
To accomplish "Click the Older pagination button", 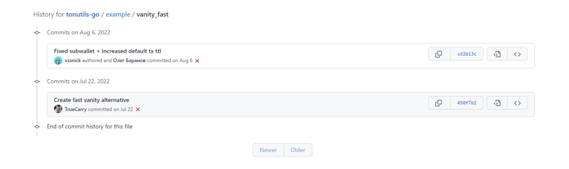I will click(298, 150).
